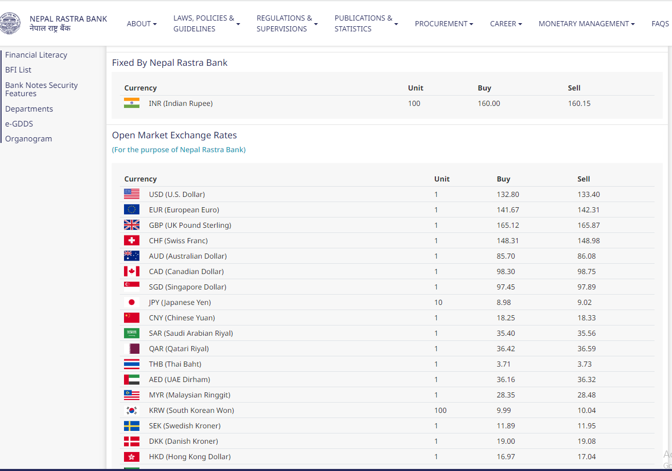This screenshot has height=471, width=672.
Task: Click the European Union flag icon
Action: click(132, 210)
